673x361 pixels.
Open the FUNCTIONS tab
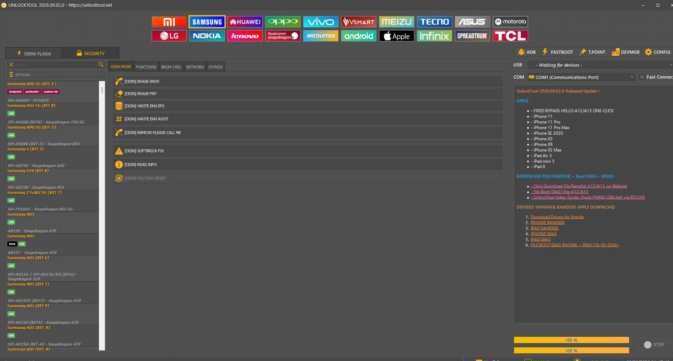(x=146, y=67)
